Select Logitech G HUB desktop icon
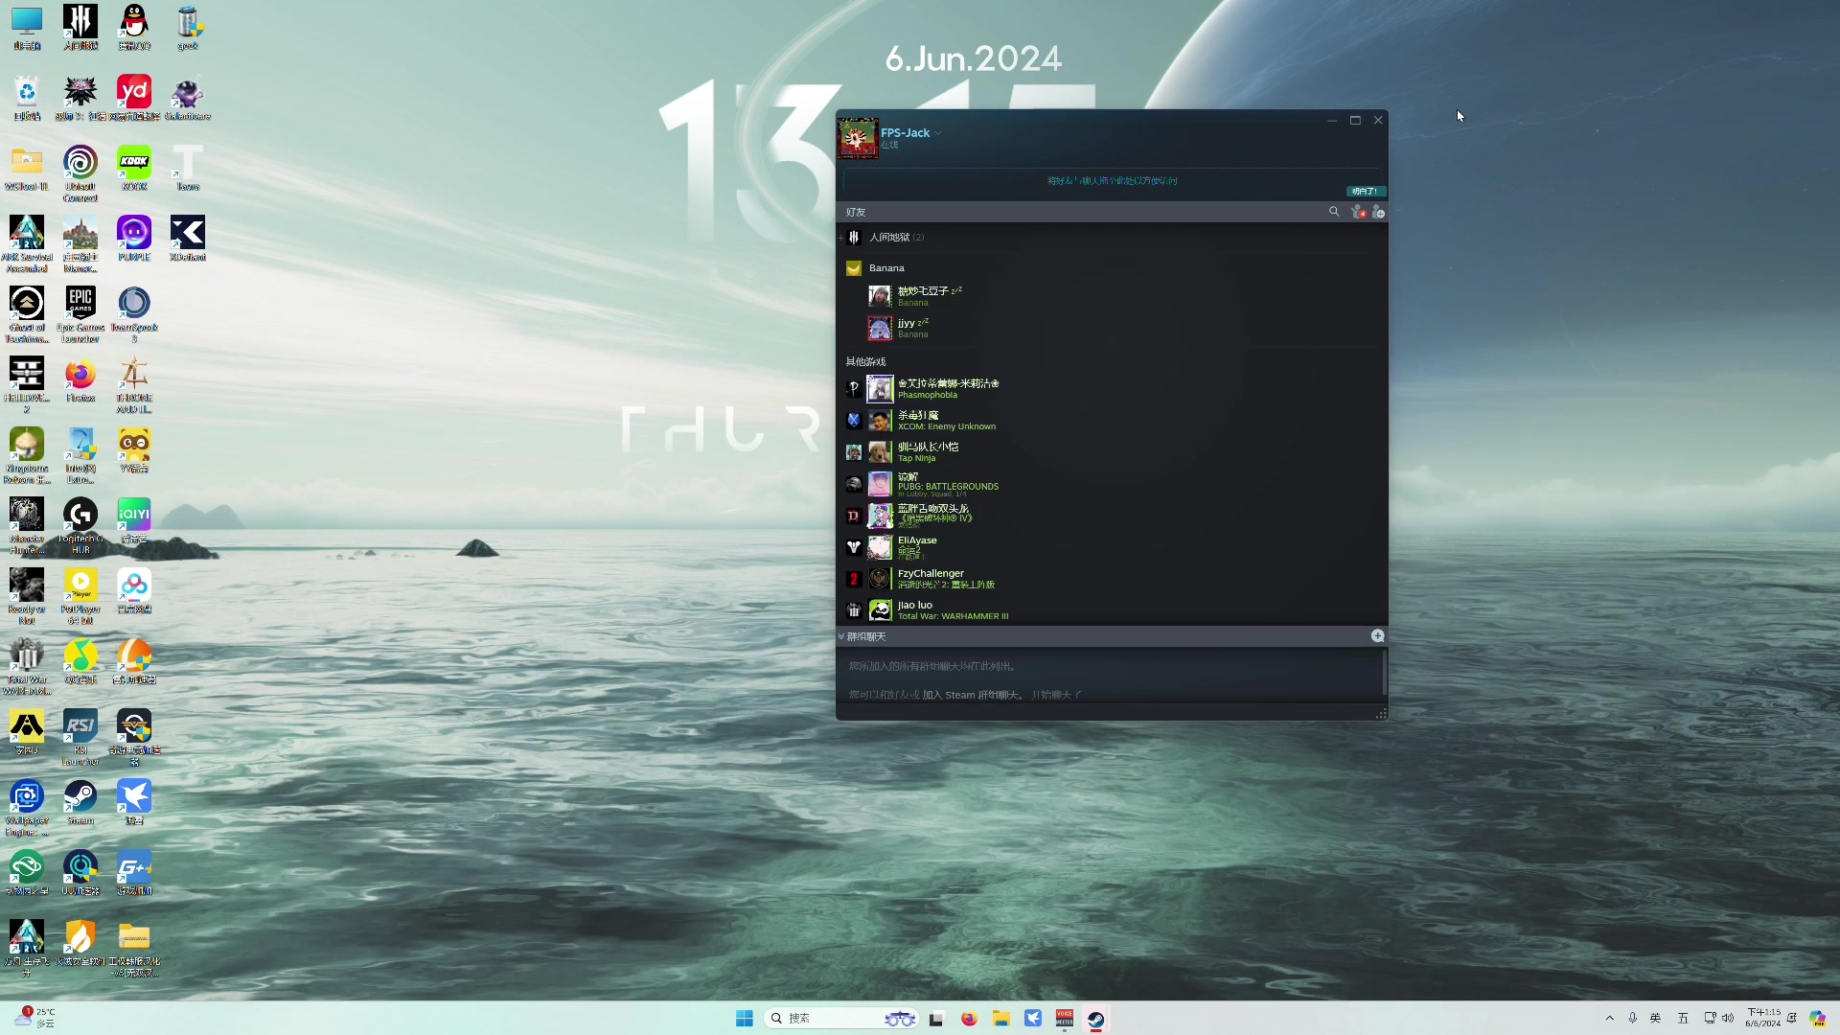Viewport: 1840px width, 1035px height. [x=80, y=525]
